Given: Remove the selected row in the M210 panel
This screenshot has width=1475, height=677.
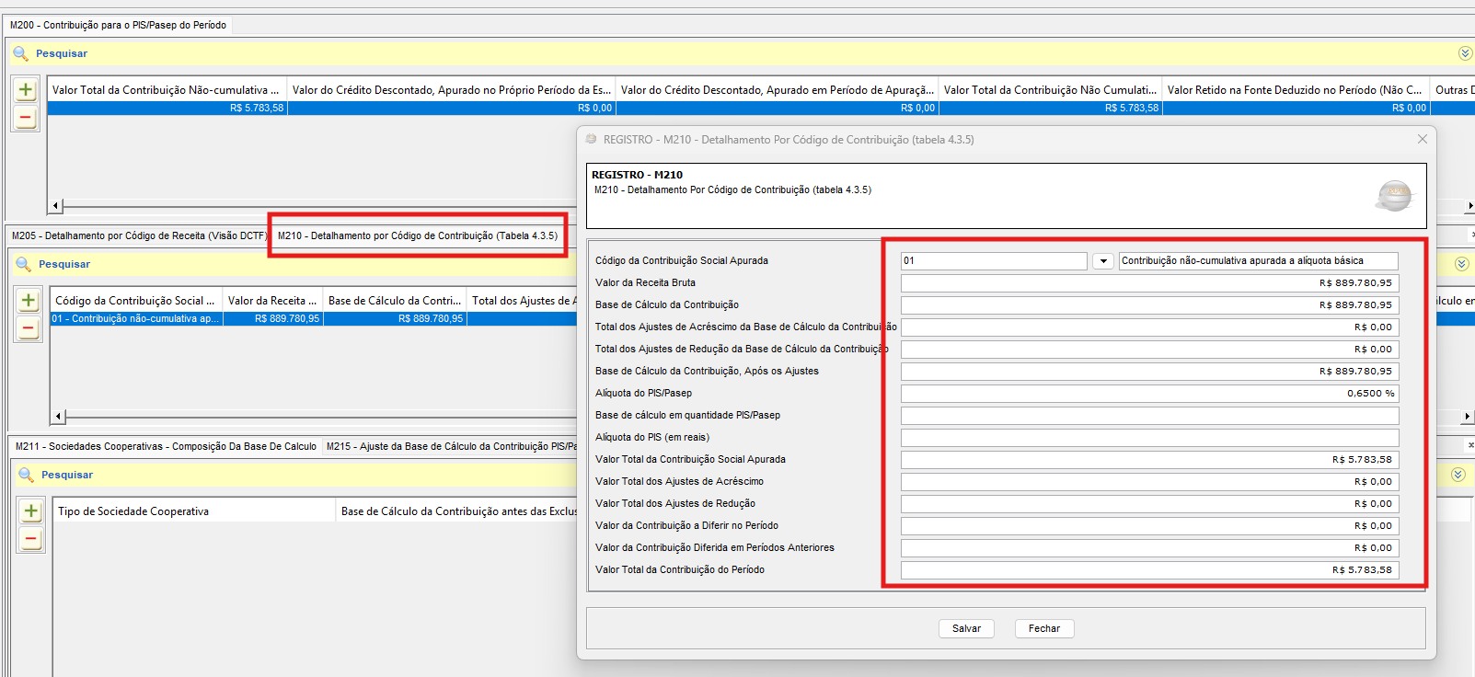Looking at the screenshot, I should tap(29, 328).
